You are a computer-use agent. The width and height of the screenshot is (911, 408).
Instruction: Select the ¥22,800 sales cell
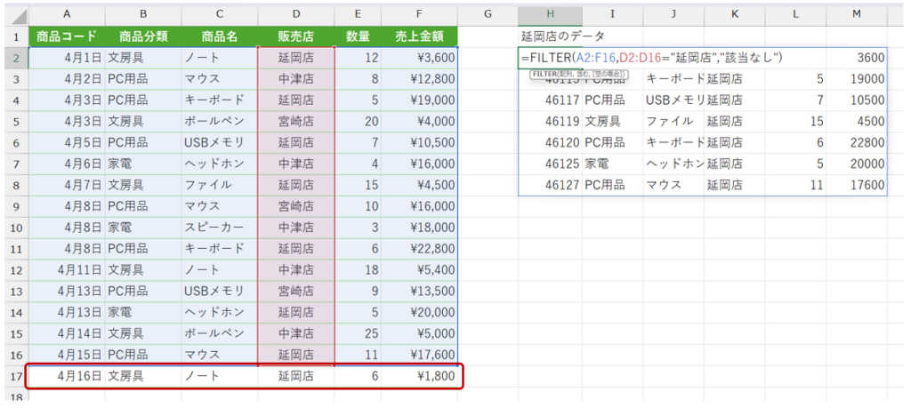coord(420,248)
